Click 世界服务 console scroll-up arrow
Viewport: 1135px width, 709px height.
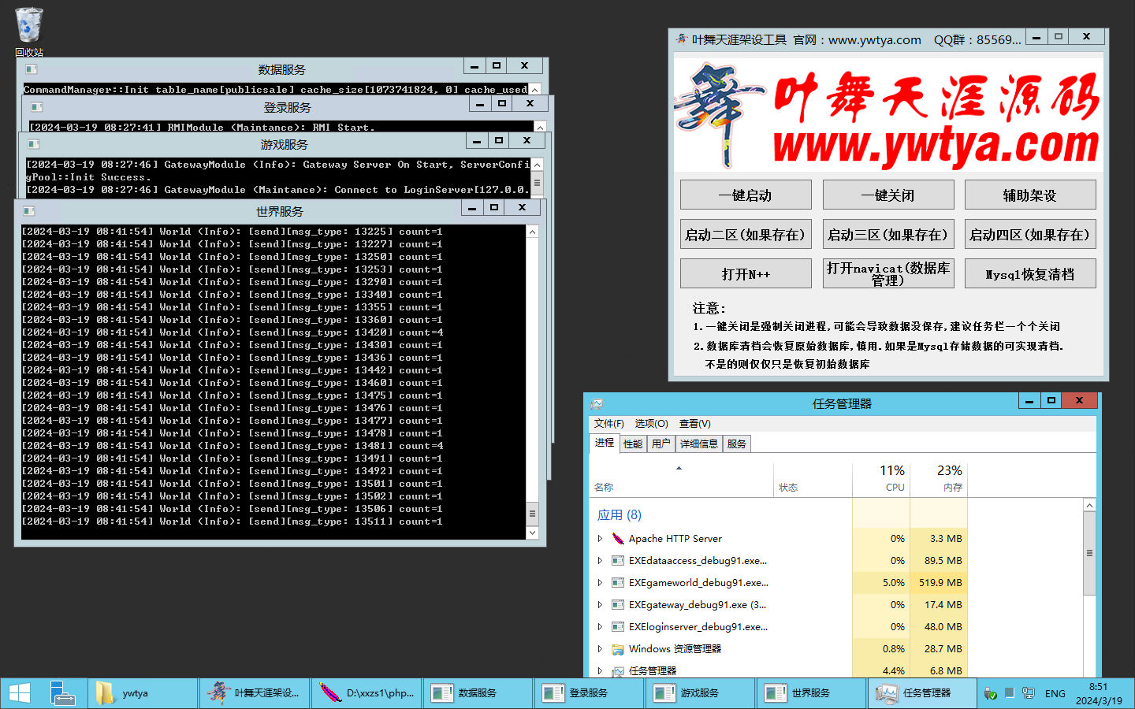click(532, 232)
